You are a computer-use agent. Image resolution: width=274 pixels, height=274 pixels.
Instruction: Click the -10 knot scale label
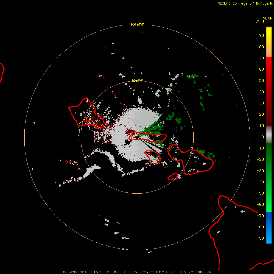pyautogui.click(x=260, y=148)
